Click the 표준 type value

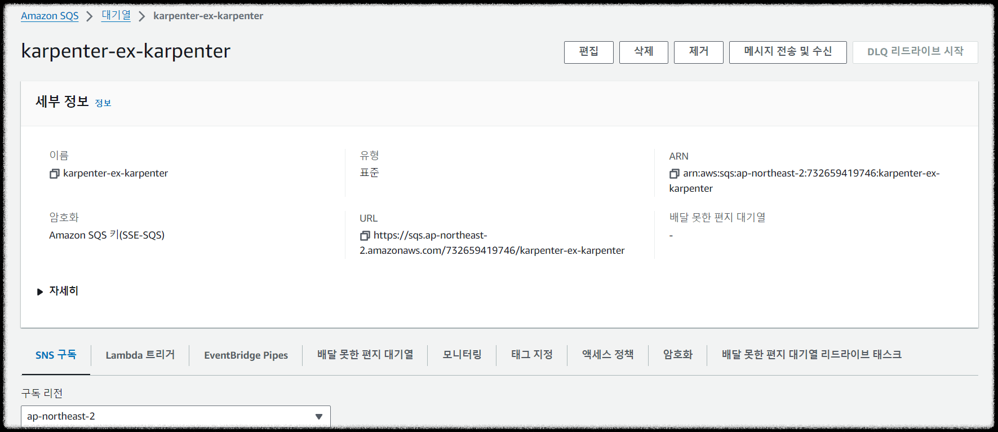coord(370,173)
